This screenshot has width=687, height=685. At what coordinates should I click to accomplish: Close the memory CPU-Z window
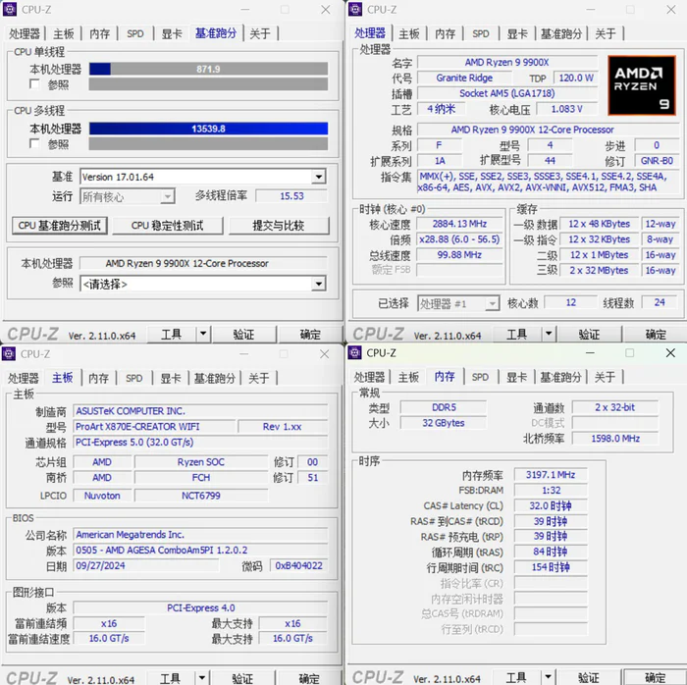[x=670, y=352]
